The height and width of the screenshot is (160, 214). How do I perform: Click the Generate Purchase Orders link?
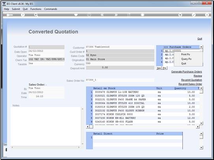[x=187, y=72]
